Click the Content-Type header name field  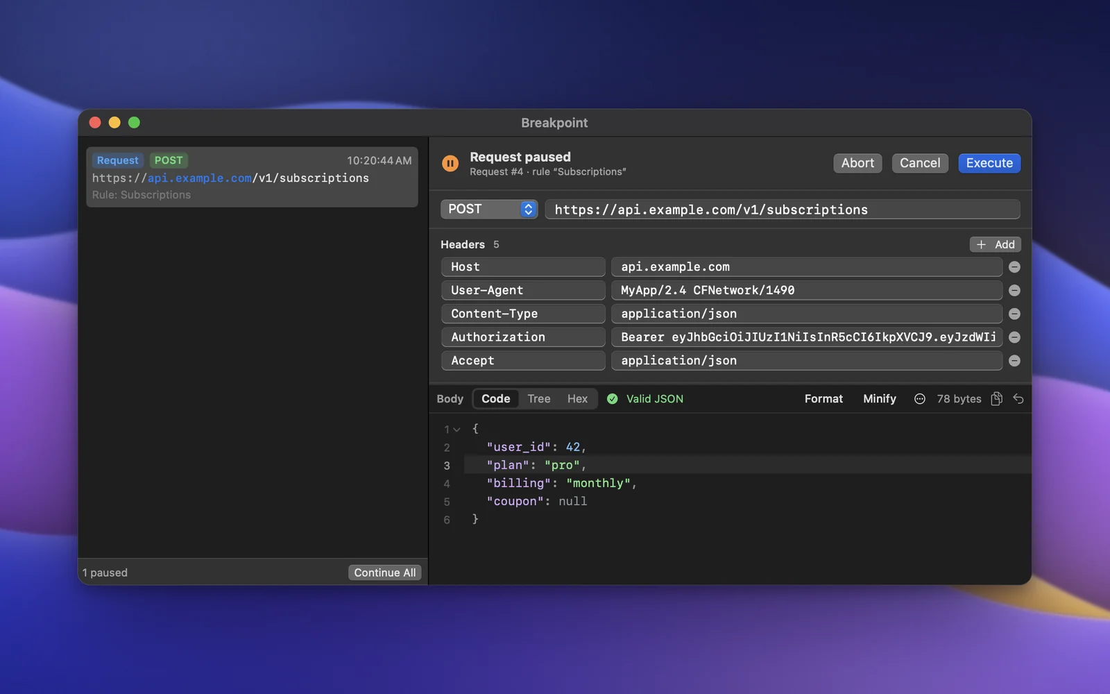pos(523,314)
